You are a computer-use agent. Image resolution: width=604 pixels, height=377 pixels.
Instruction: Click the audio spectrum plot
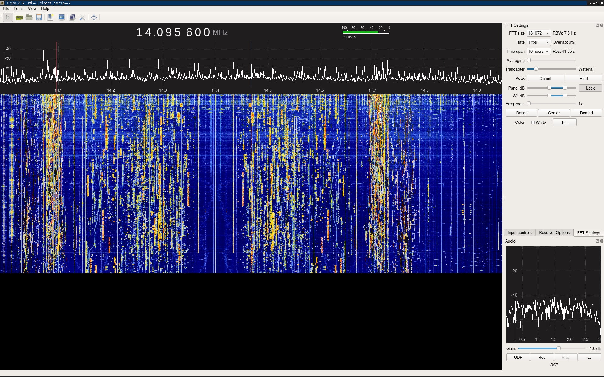tap(554, 295)
